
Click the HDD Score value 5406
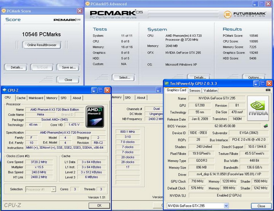[253, 58]
